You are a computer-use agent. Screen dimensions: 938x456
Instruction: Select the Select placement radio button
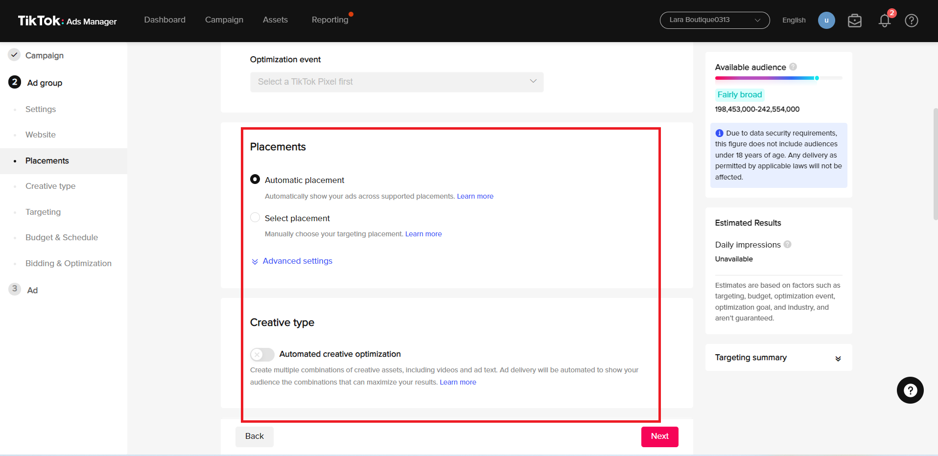click(255, 217)
